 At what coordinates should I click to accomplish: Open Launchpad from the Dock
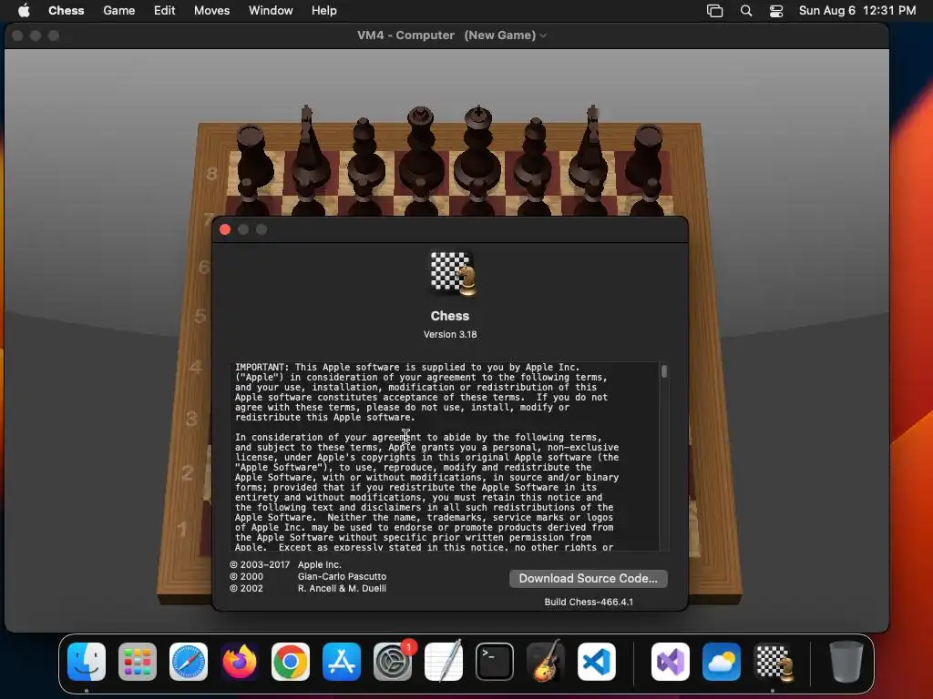tap(138, 661)
